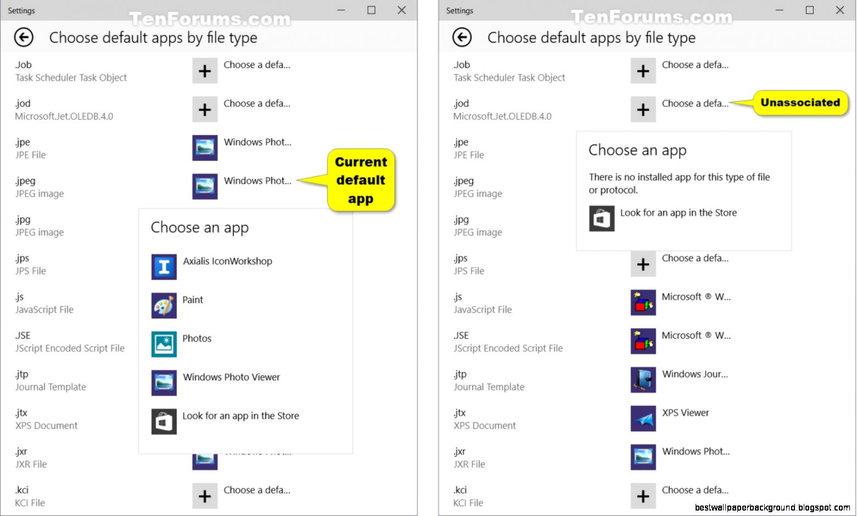The image size is (857, 516).
Task: Click .jpe JPE File entry in right window
Action: click(x=469, y=149)
